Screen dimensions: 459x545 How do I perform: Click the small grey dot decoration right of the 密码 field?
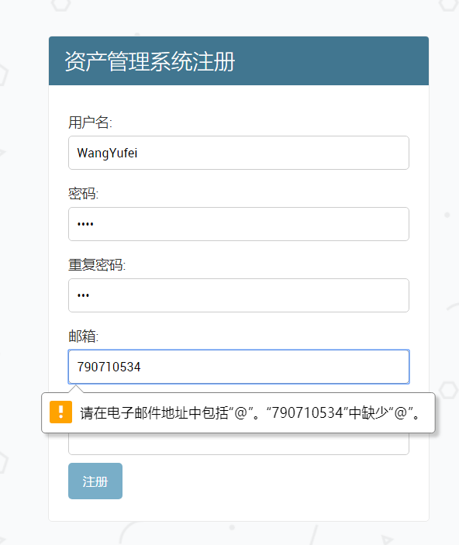tap(447, 216)
